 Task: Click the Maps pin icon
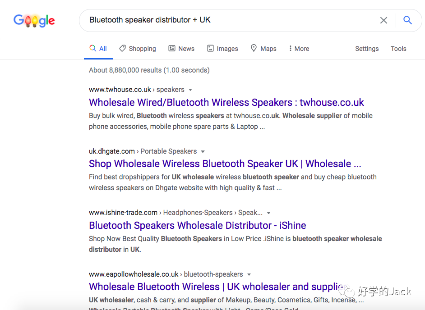pos(254,48)
